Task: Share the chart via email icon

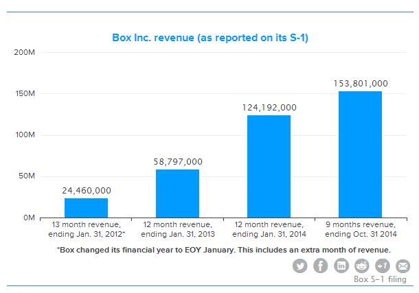Action: click(x=403, y=266)
